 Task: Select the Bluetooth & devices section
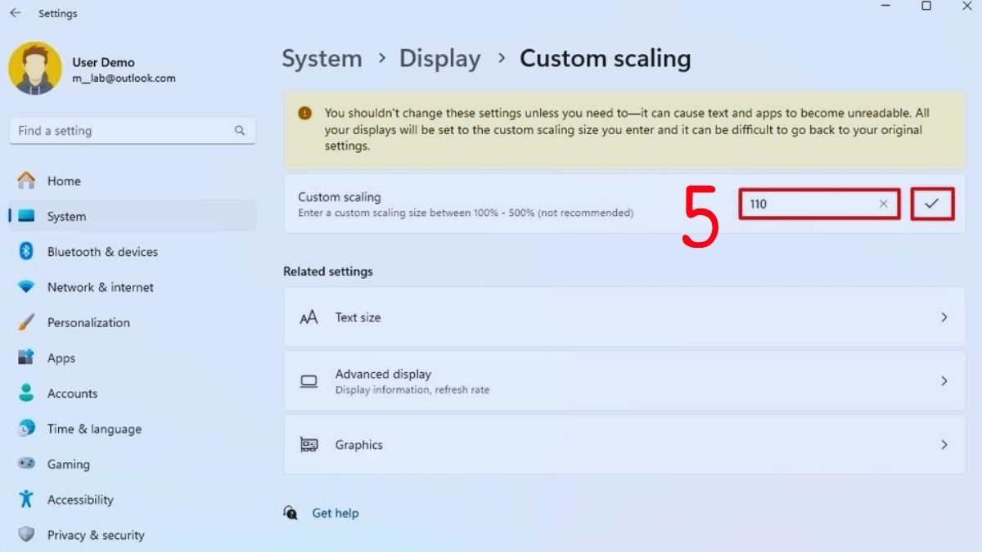[x=101, y=252]
